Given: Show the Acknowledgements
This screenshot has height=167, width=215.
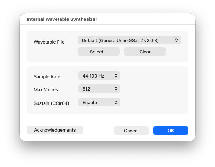Looking at the screenshot, I should [55, 130].
